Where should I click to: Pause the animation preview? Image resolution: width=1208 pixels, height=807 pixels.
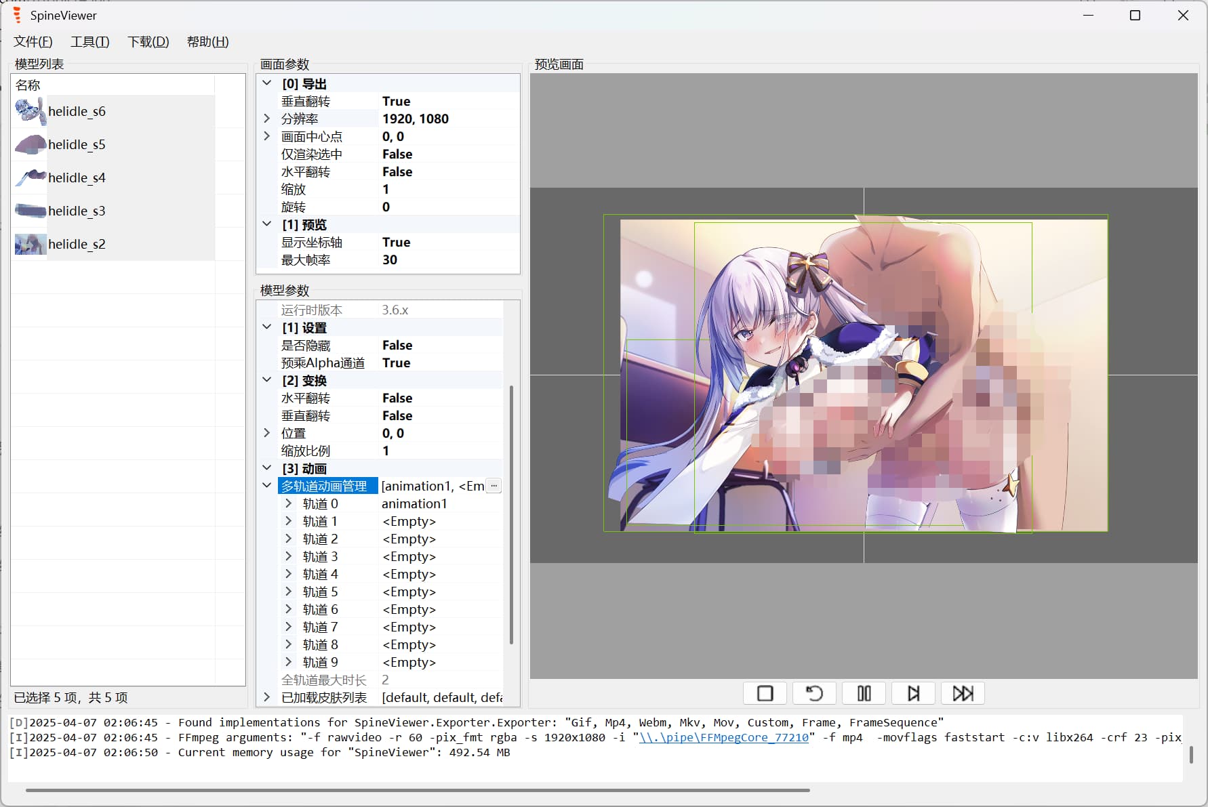(x=864, y=693)
